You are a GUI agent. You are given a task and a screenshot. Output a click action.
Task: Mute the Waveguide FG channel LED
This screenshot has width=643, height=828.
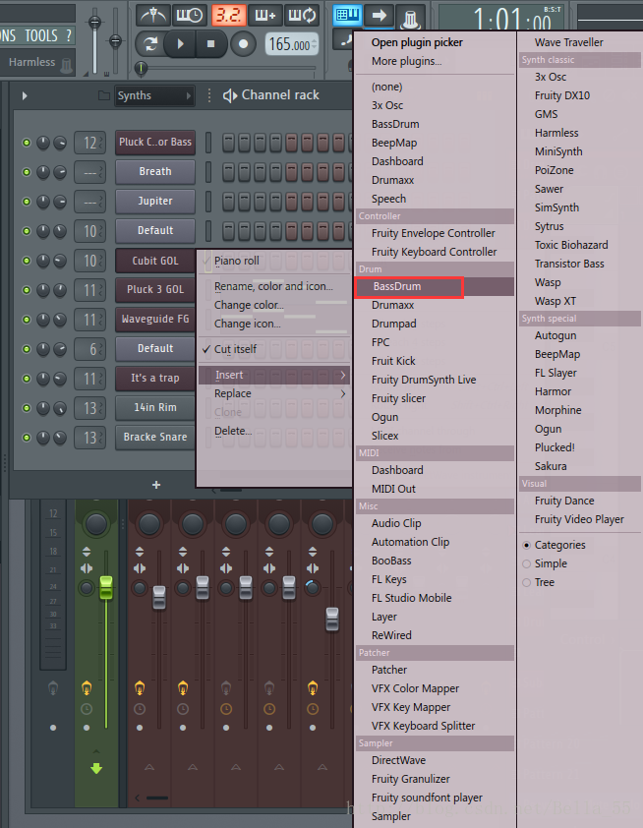(x=26, y=320)
